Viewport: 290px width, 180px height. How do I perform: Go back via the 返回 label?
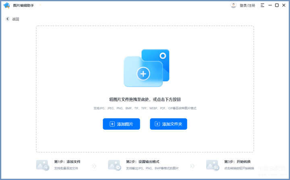click(16, 19)
